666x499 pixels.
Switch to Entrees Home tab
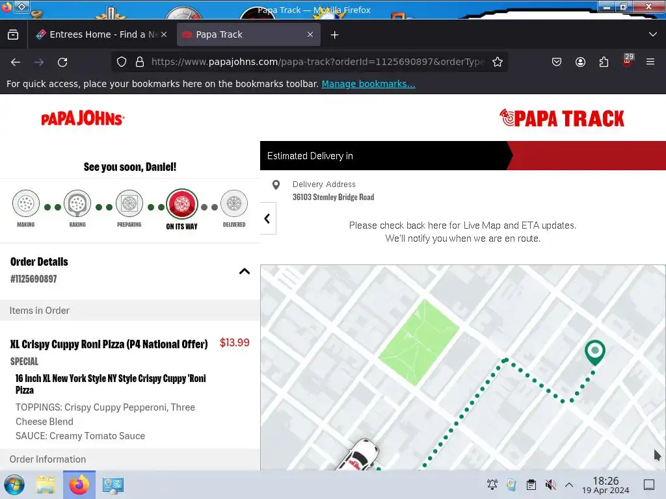(102, 35)
